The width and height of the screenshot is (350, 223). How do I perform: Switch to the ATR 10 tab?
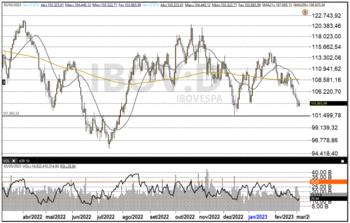pos(24,161)
